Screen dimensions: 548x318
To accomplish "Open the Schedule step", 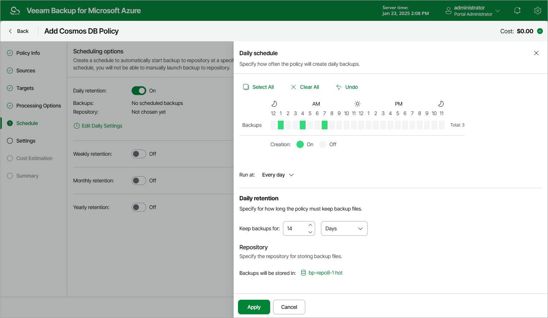I will point(27,123).
